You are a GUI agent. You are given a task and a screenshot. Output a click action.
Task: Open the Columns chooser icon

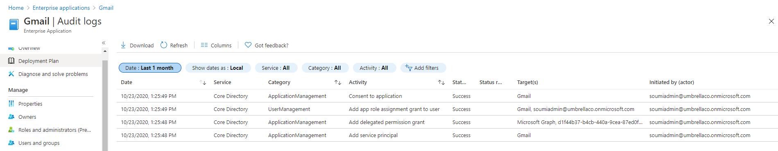(x=204, y=45)
